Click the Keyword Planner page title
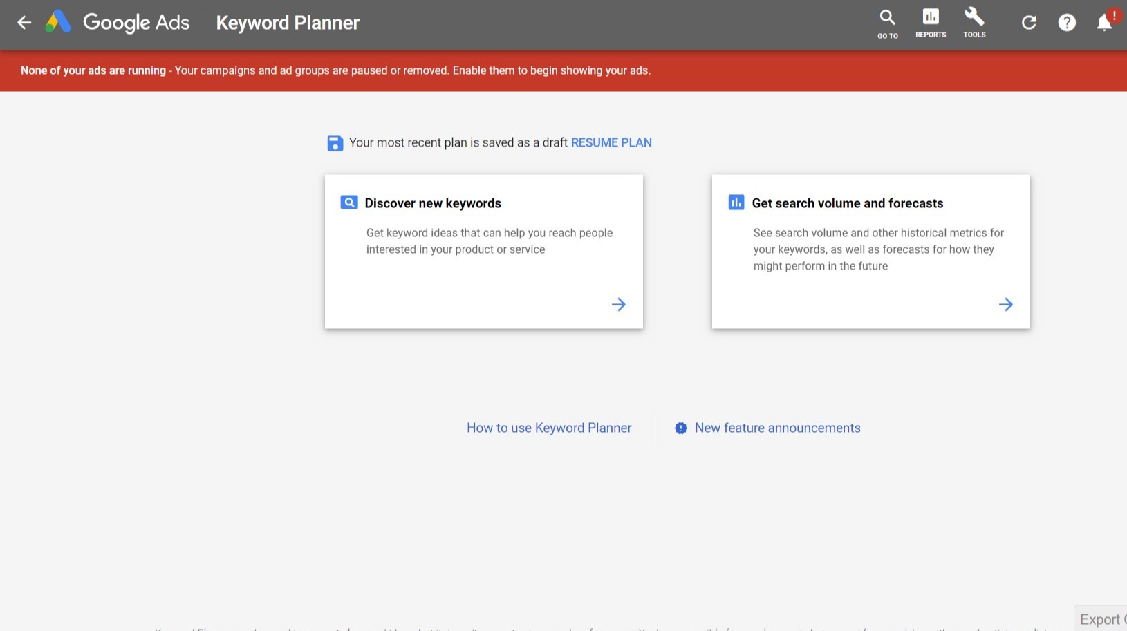1127x631 pixels. click(x=288, y=23)
